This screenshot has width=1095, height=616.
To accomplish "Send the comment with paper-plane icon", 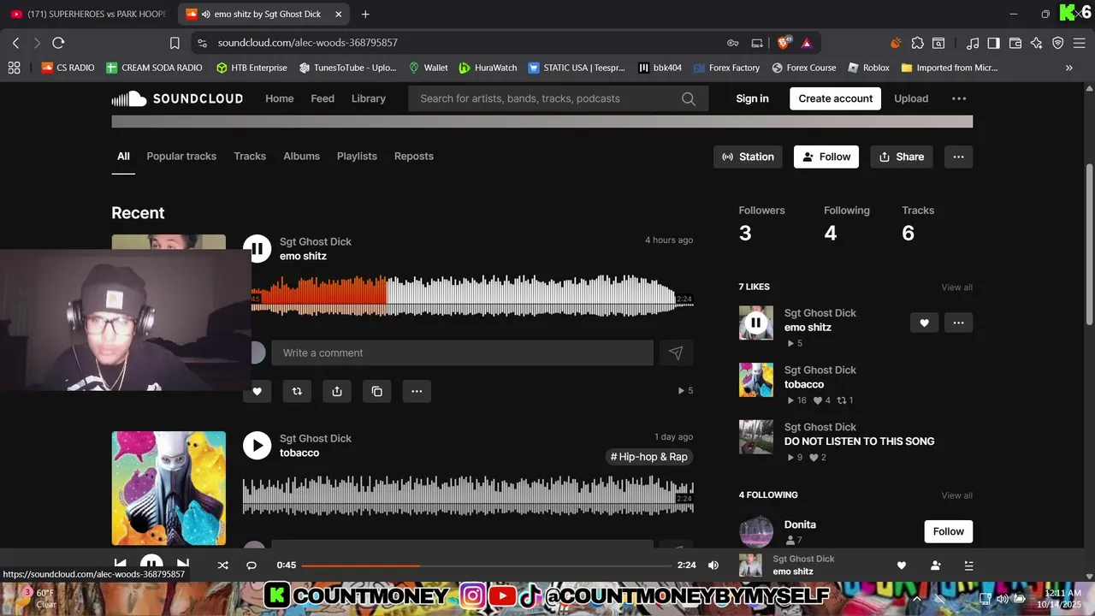I will point(676,352).
